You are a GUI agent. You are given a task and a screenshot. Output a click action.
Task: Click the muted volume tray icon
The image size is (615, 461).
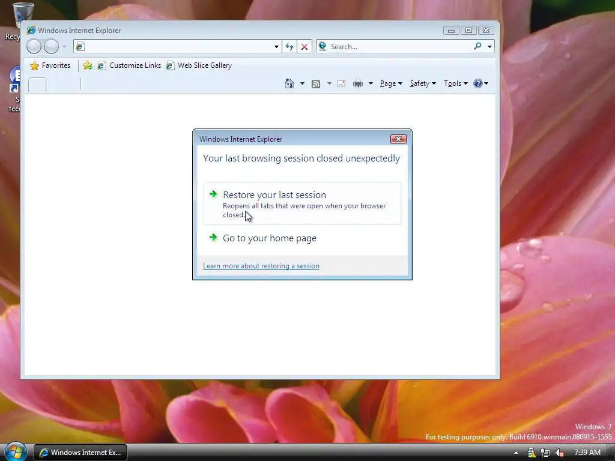[x=560, y=453]
